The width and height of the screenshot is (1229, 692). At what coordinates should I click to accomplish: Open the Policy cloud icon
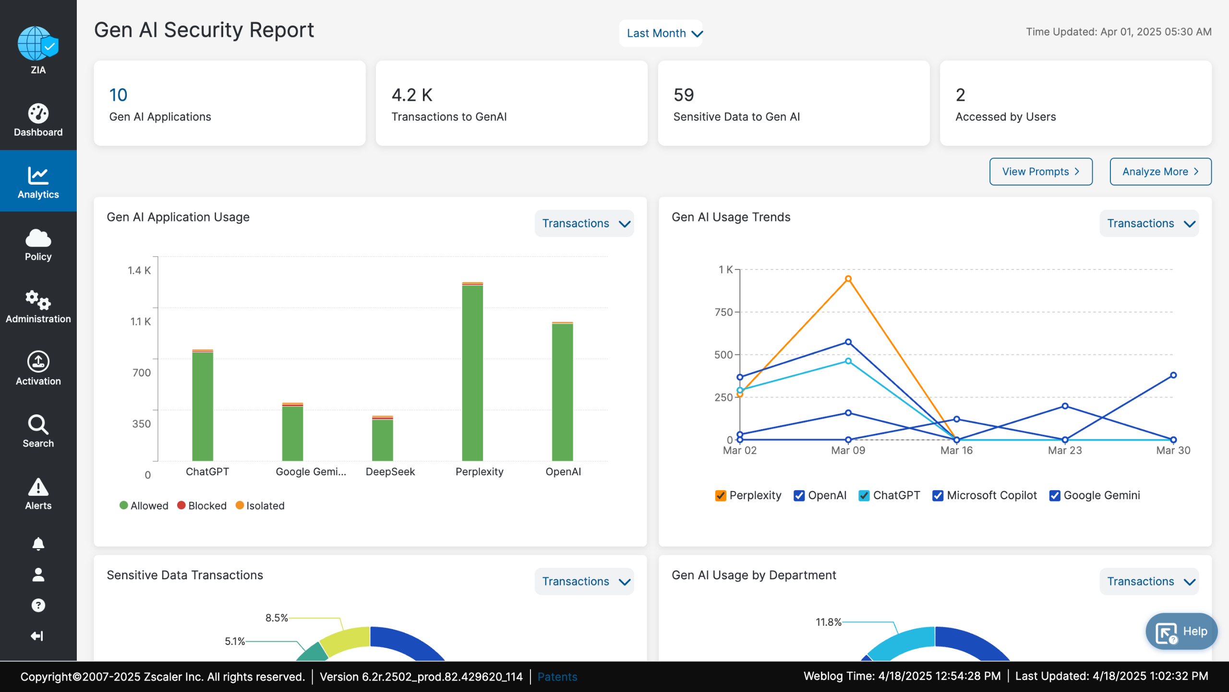[x=38, y=238]
